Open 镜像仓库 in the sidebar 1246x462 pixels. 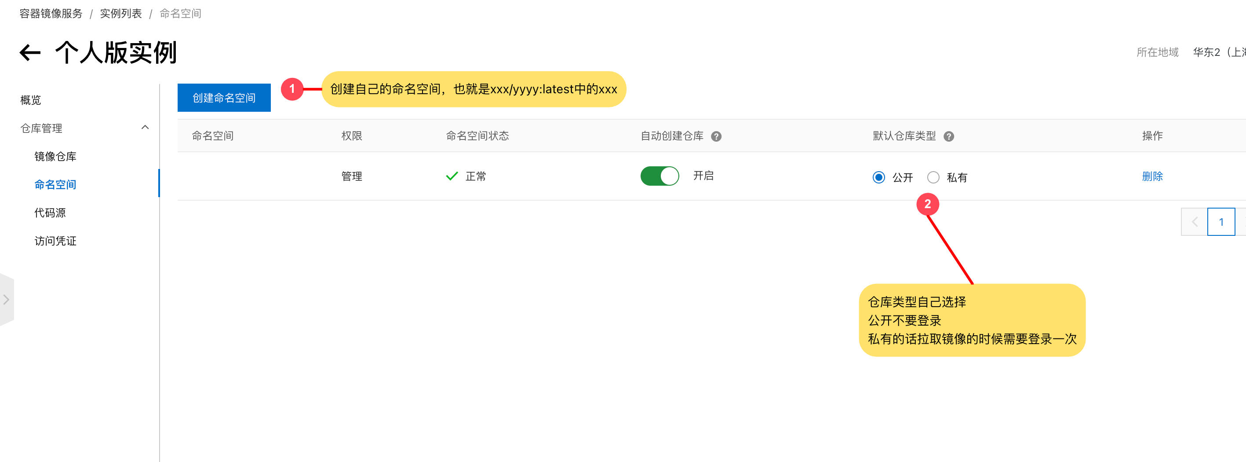pos(55,157)
